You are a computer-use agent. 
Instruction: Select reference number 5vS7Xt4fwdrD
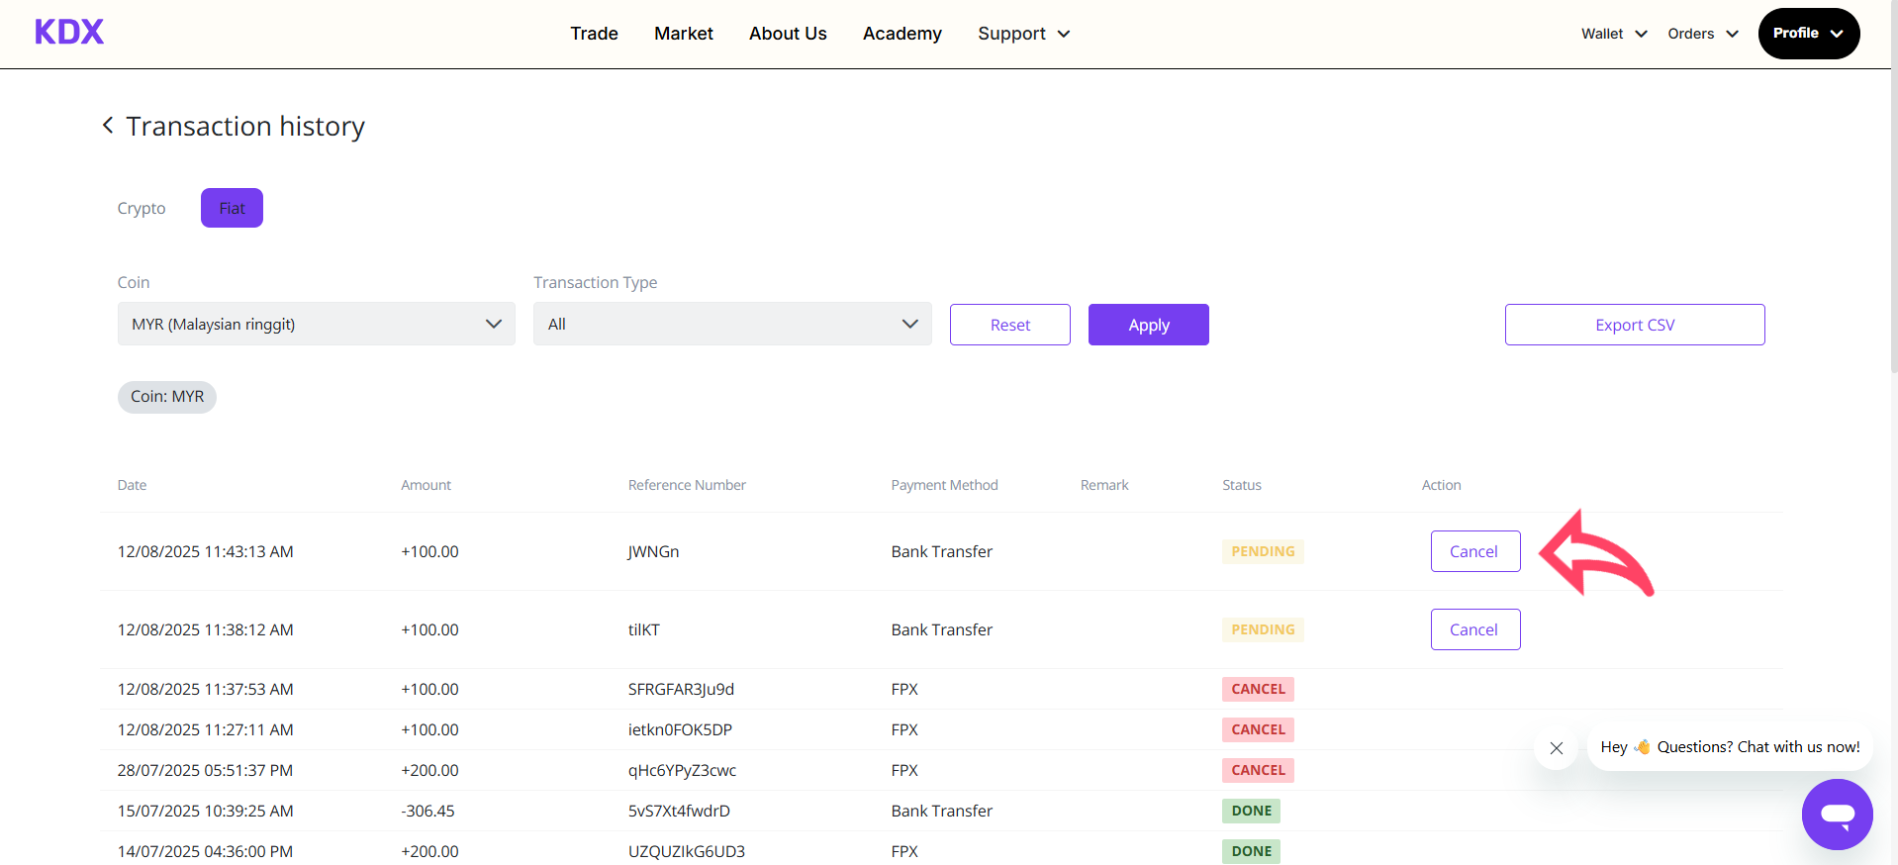679,811
